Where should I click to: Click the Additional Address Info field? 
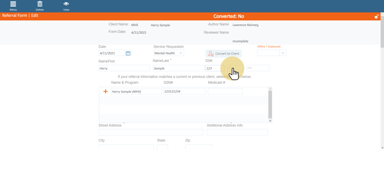coord(237,132)
